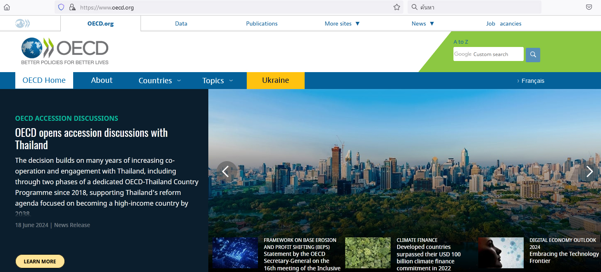Click the OECD Better Policies logo
Image resolution: width=601 pixels, height=272 pixels.
(65, 51)
